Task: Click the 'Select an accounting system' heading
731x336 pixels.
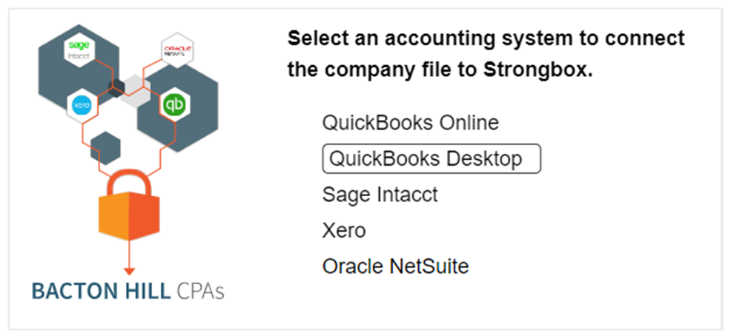Action: pos(486,38)
